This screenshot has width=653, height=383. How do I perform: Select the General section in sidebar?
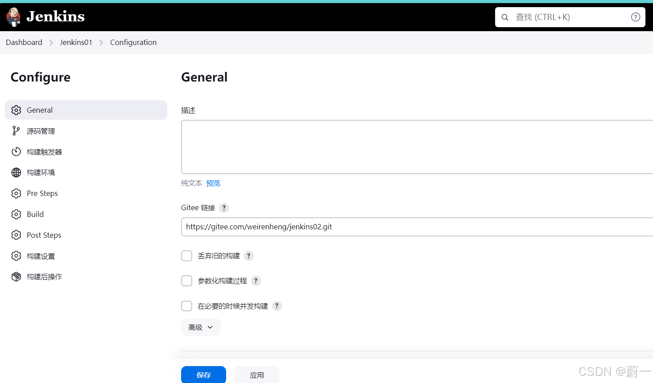click(86, 110)
